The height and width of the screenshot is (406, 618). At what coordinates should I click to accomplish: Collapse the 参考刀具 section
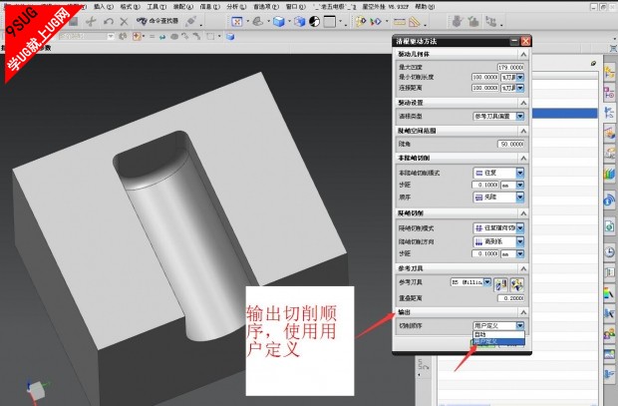(x=523, y=268)
